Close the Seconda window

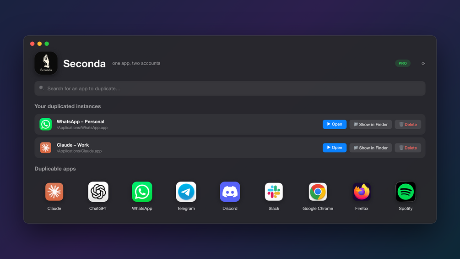(32, 44)
